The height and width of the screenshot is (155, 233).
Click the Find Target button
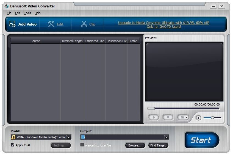point(158,145)
